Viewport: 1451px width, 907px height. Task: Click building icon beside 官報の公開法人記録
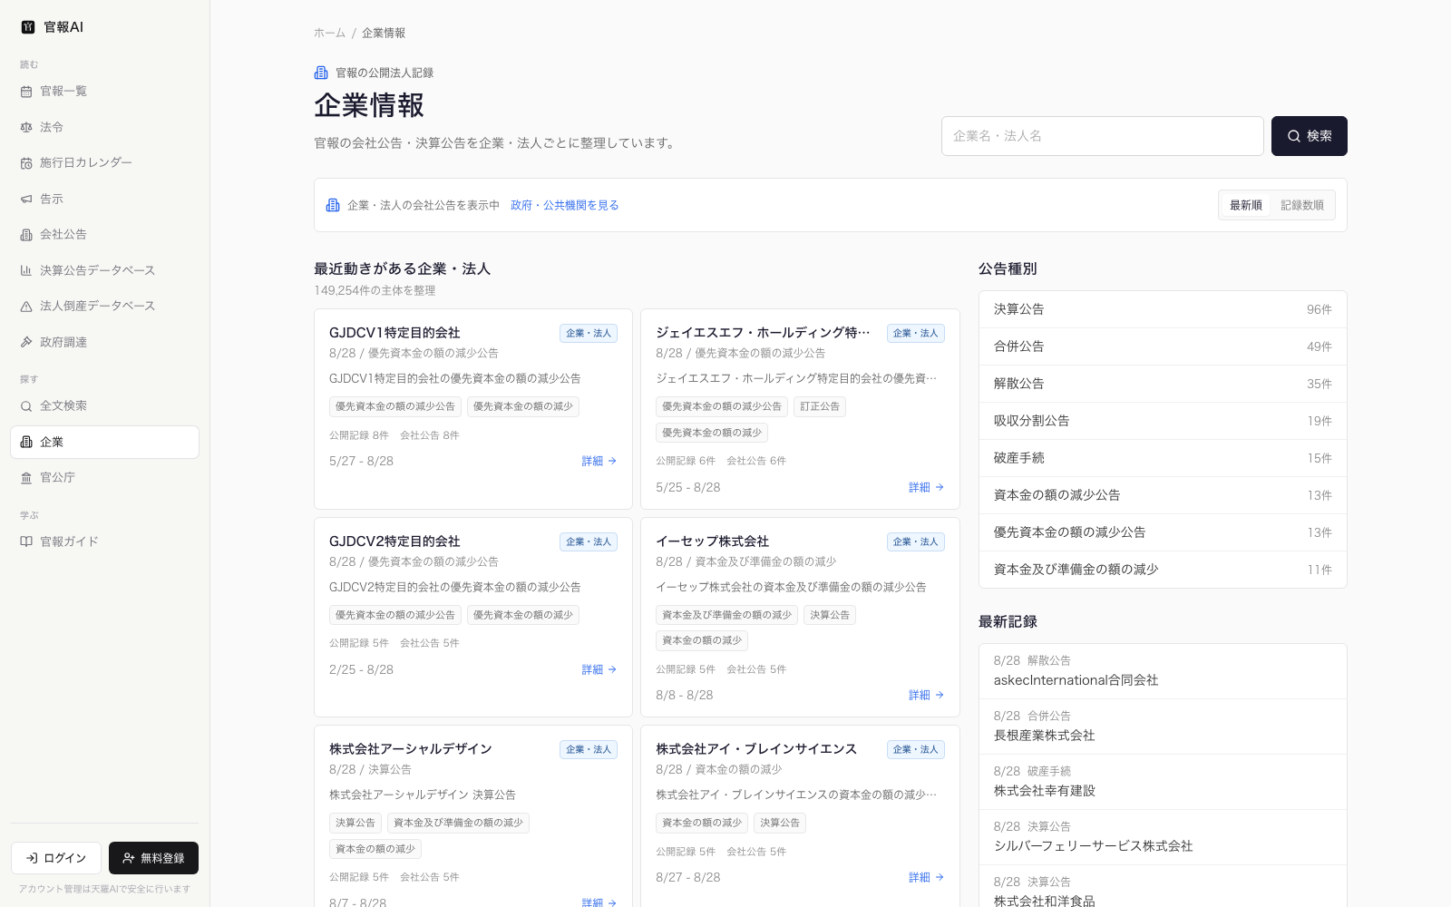tap(321, 73)
